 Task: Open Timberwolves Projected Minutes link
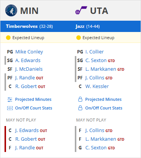coord(33,99)
